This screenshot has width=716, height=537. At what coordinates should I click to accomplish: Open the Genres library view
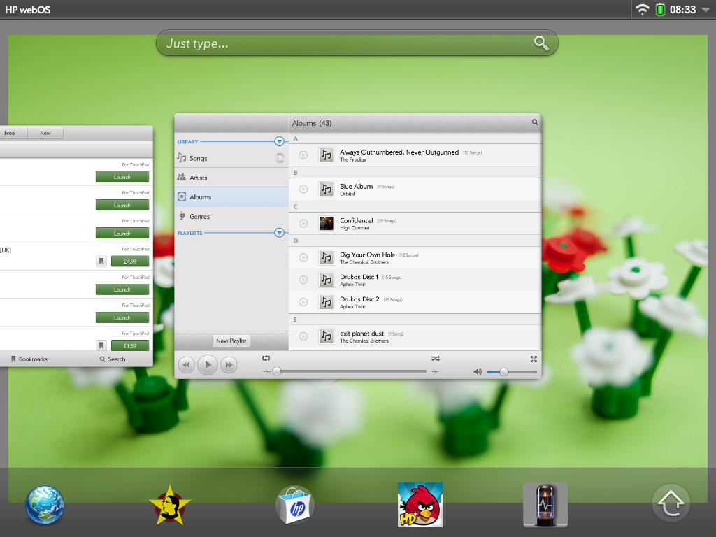231,217
